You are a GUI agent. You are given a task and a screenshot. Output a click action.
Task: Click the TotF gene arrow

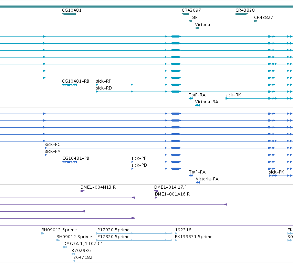pos(190,21)
